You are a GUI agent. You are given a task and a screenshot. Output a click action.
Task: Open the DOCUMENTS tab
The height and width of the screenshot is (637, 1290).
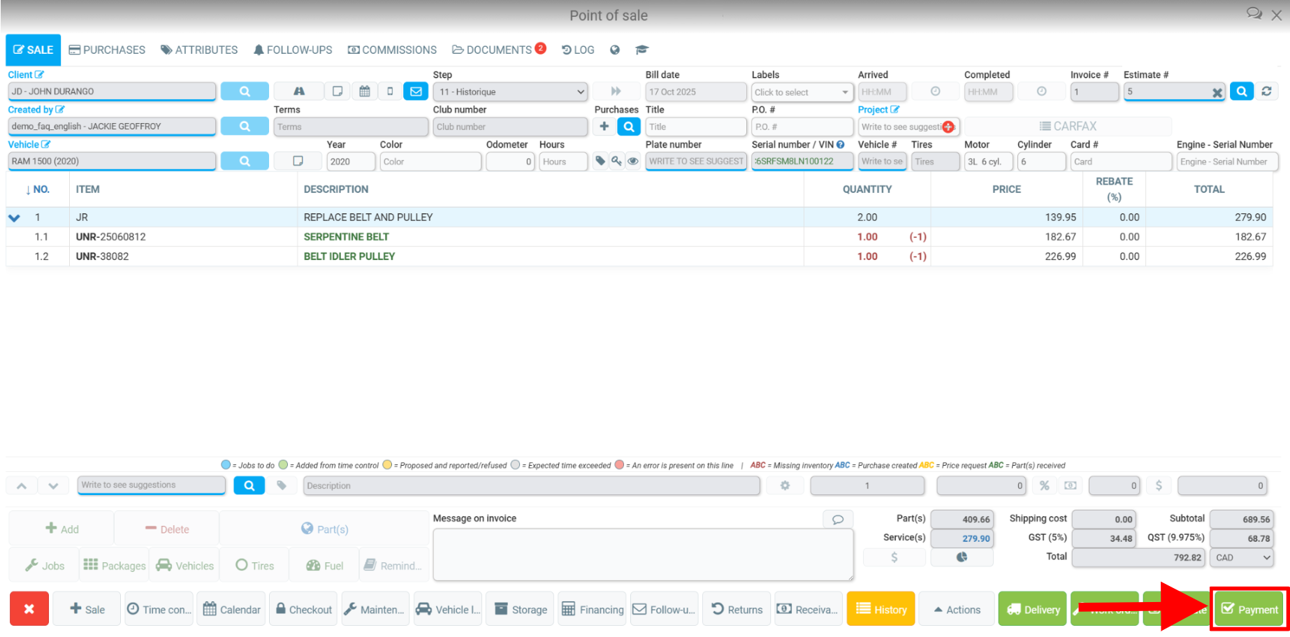point(498,50)
